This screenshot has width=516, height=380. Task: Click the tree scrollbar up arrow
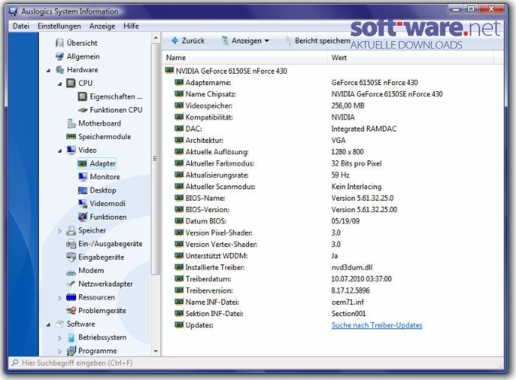click(x=156, y=38)
